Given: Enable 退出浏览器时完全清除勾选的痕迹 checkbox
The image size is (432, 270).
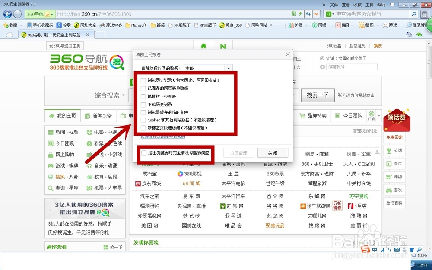Looking at the screenshot, I should [143, 153].
